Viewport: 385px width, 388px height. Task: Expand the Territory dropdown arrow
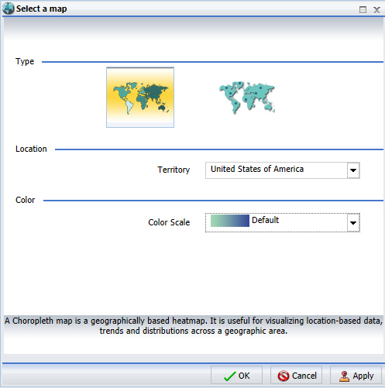[x=353, y=170]
